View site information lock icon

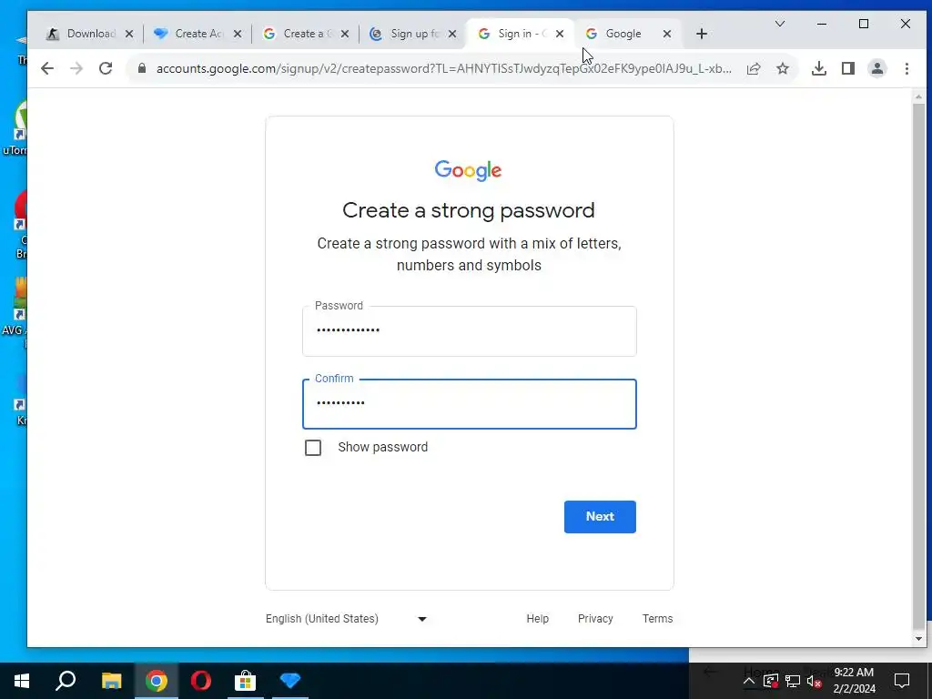pos(141,68)
